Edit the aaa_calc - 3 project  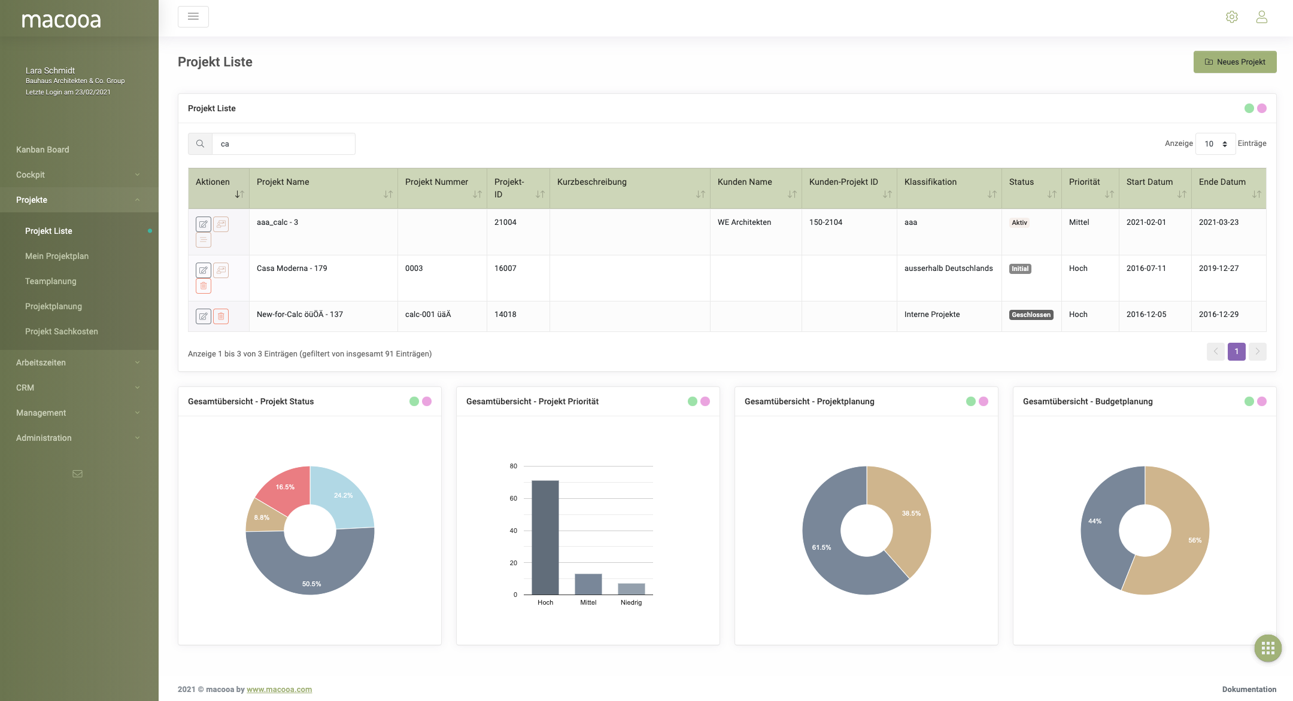click(x=204, y=224)
